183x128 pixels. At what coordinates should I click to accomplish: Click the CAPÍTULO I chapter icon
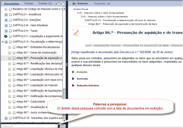coord(6,14)
